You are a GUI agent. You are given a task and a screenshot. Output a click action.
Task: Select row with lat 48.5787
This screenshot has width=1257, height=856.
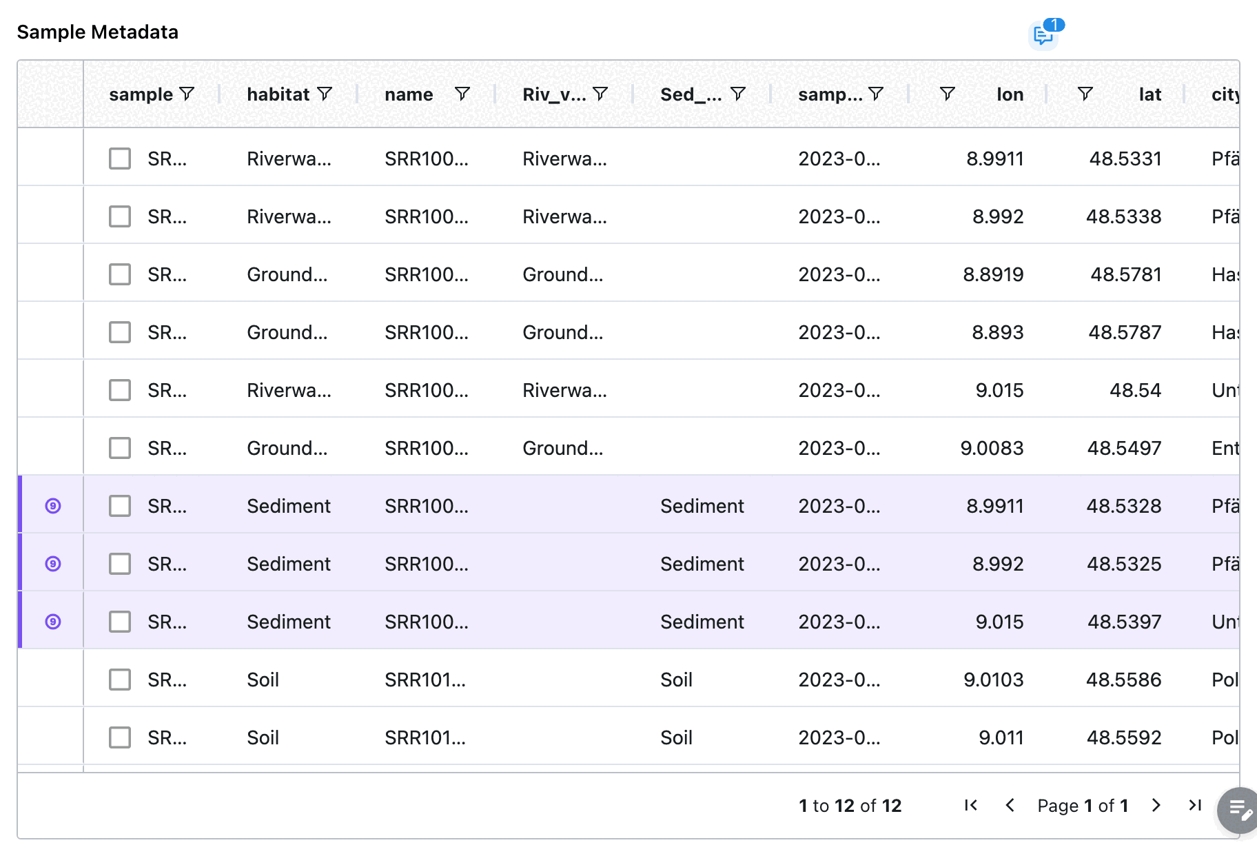click(120, 332)
